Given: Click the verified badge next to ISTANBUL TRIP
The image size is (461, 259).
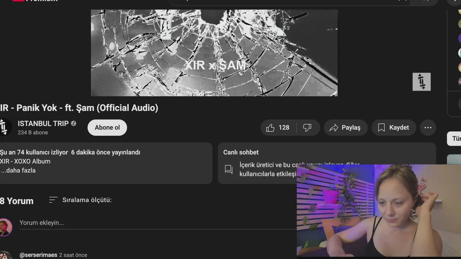Looking at the screenshot, I should [x=73, y=123].
